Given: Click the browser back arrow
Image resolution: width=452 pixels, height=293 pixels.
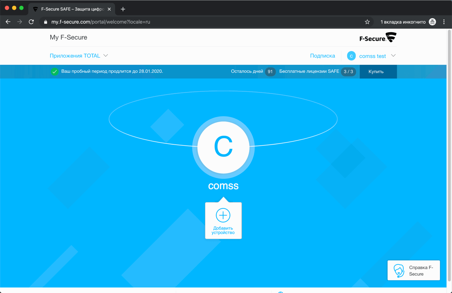Looking at the screenshot, I should point(8,22).
